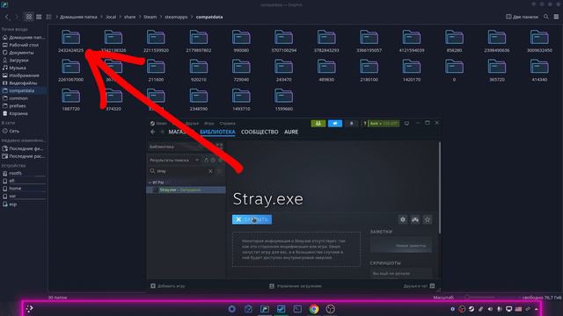
Task: Clear the Steam library search field
Action: pyautogui.click(x=210, y=171)
